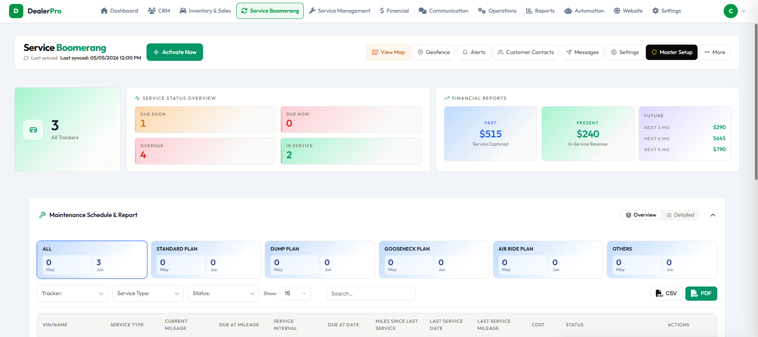Open Alerts bell button

[x=474, y=52]
